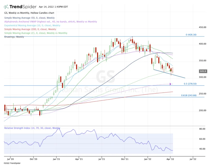This screenshot has height=165, width=211.
Task: Open the Drawings, Weekly legend entry
Action: coord(14,37)
